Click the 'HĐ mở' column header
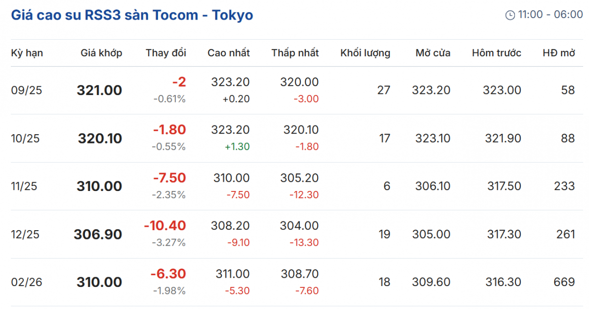The height and width of the screenshot is (309, 589). (559, 53)
